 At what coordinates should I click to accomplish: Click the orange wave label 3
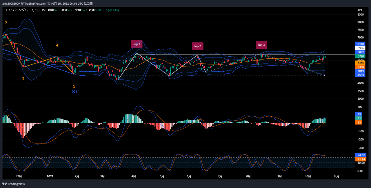coord(23,79)
